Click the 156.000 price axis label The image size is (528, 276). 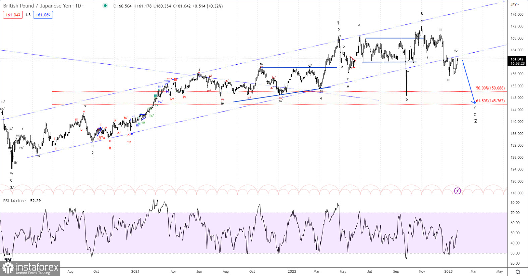coord(517,74)
